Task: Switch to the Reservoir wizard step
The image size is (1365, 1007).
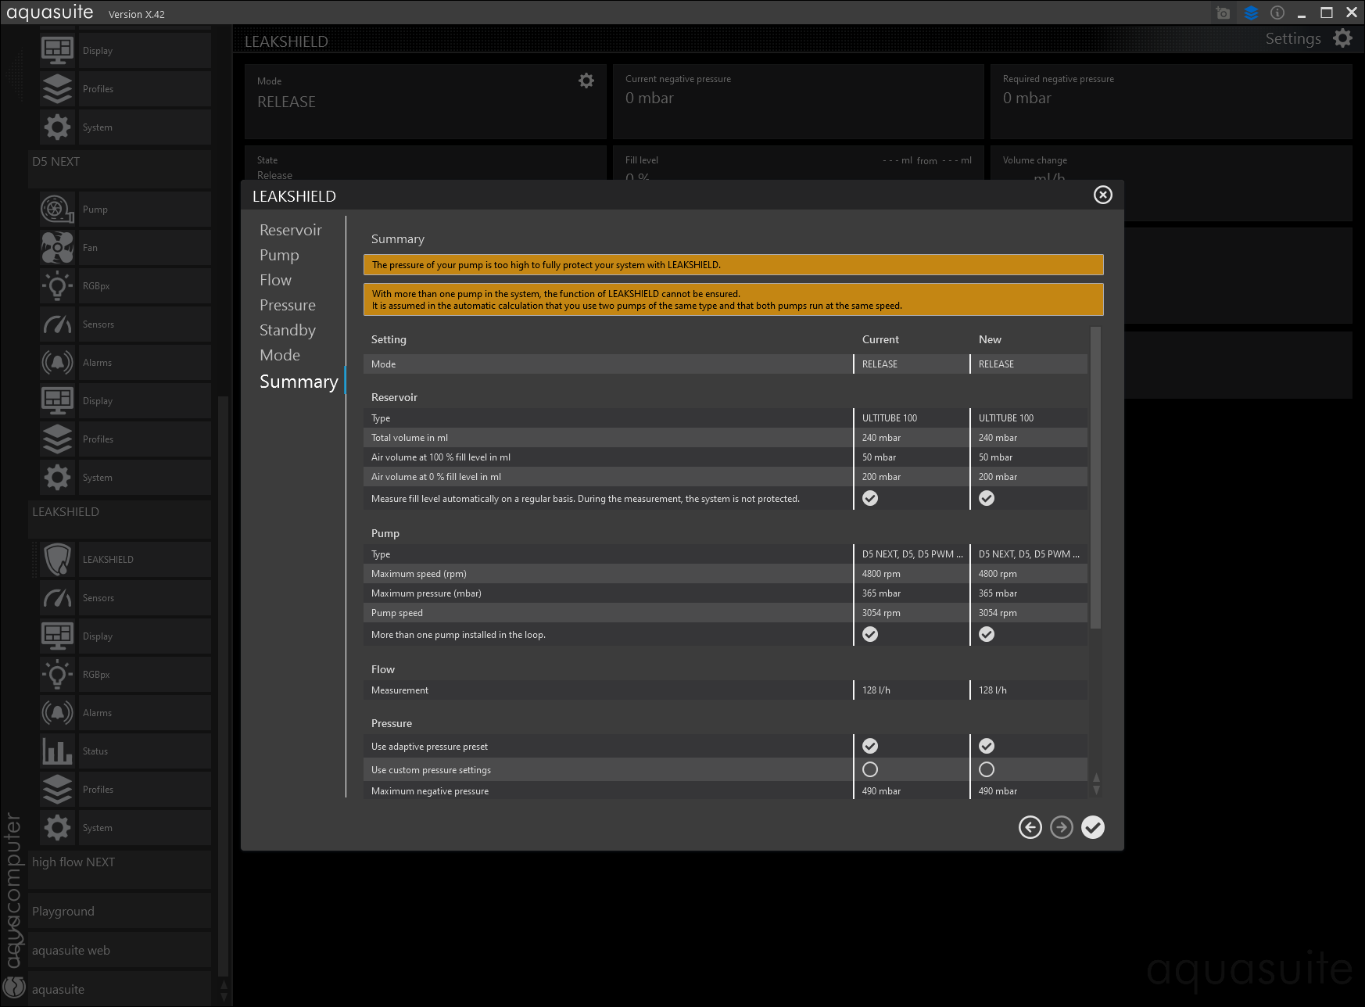Action: click(x=290, y=230)
